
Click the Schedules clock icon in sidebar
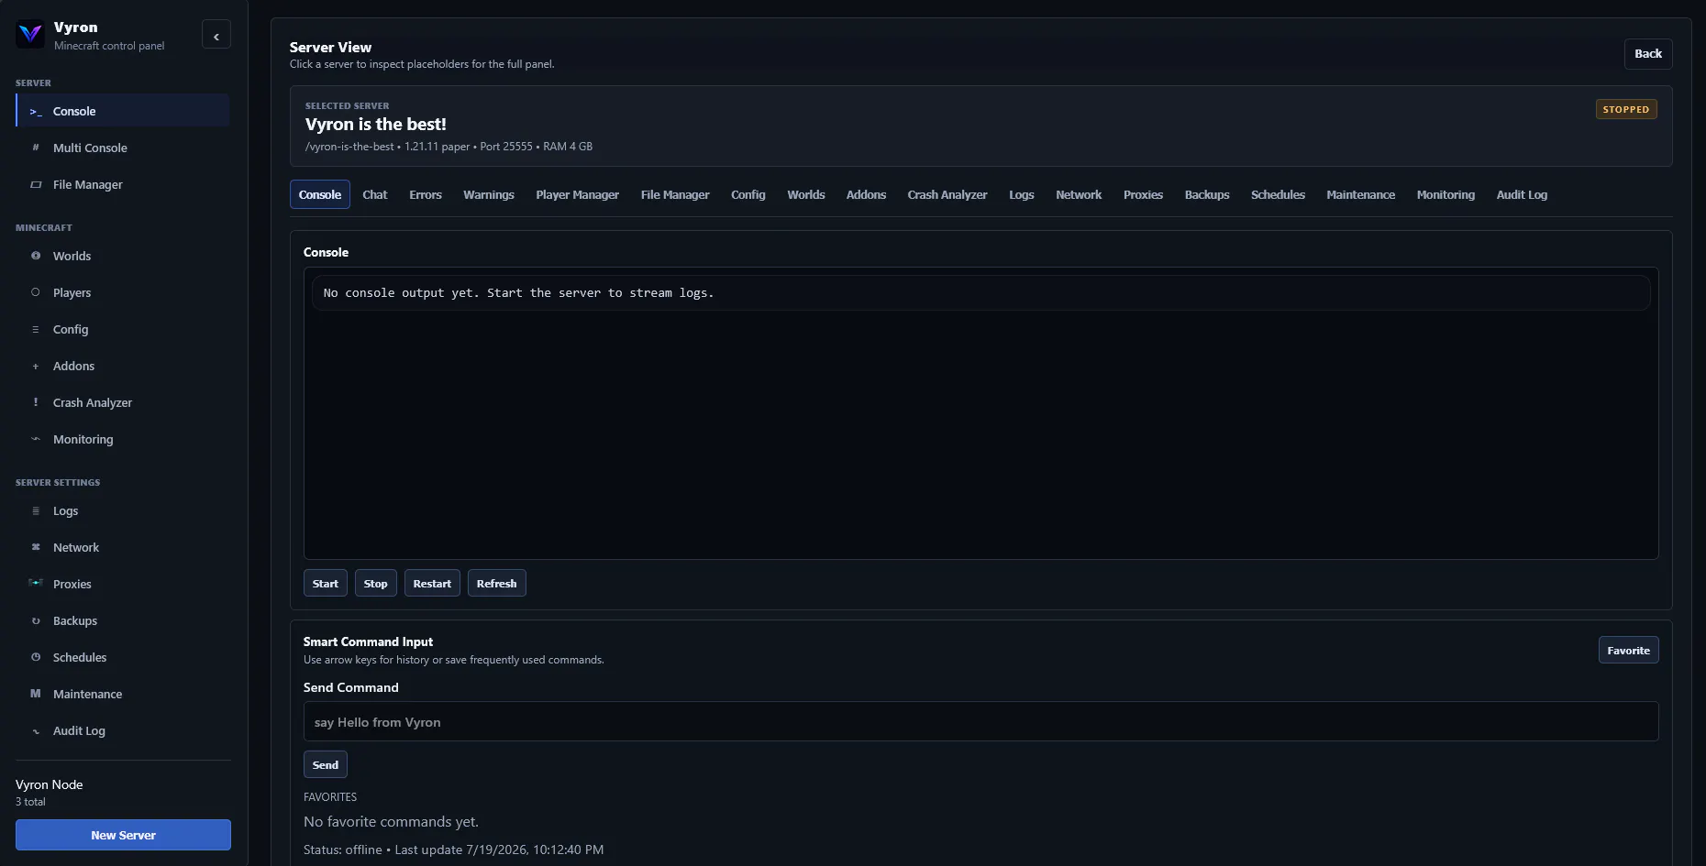(x=36, y=657)
